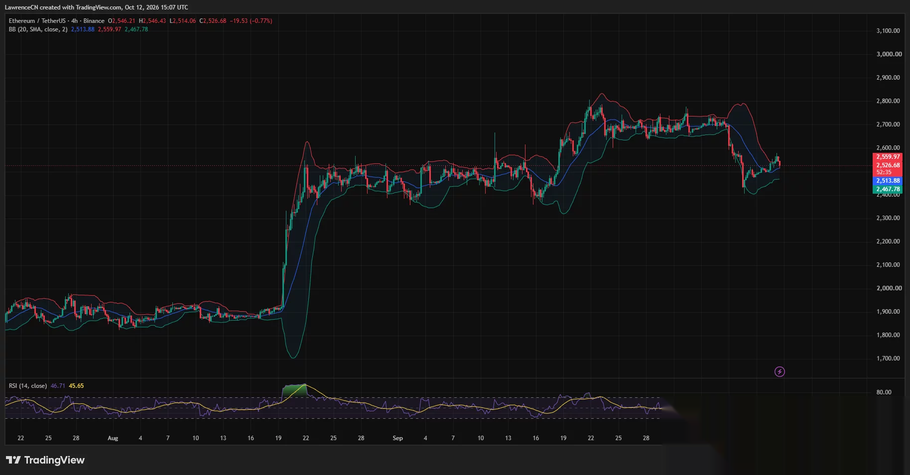The image size is (910, 475).
Task: Click the 1,800.00 price axis label
Action: (888, 335)
